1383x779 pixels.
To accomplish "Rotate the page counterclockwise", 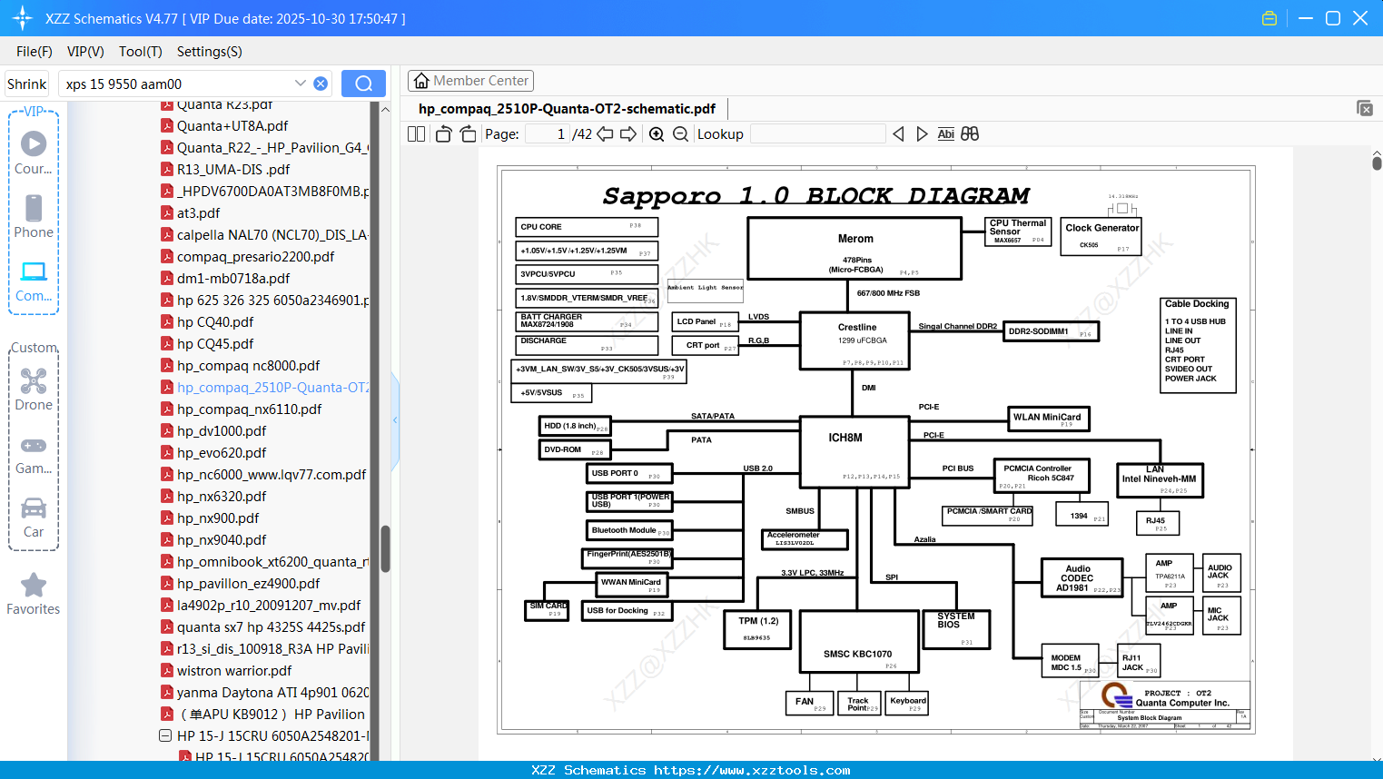I will [x=443, y=134].
